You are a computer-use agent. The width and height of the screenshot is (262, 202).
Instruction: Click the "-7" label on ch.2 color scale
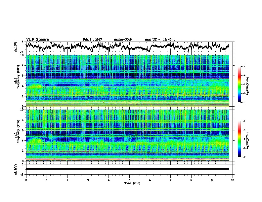pyautogui.click(x=244, y=157)
